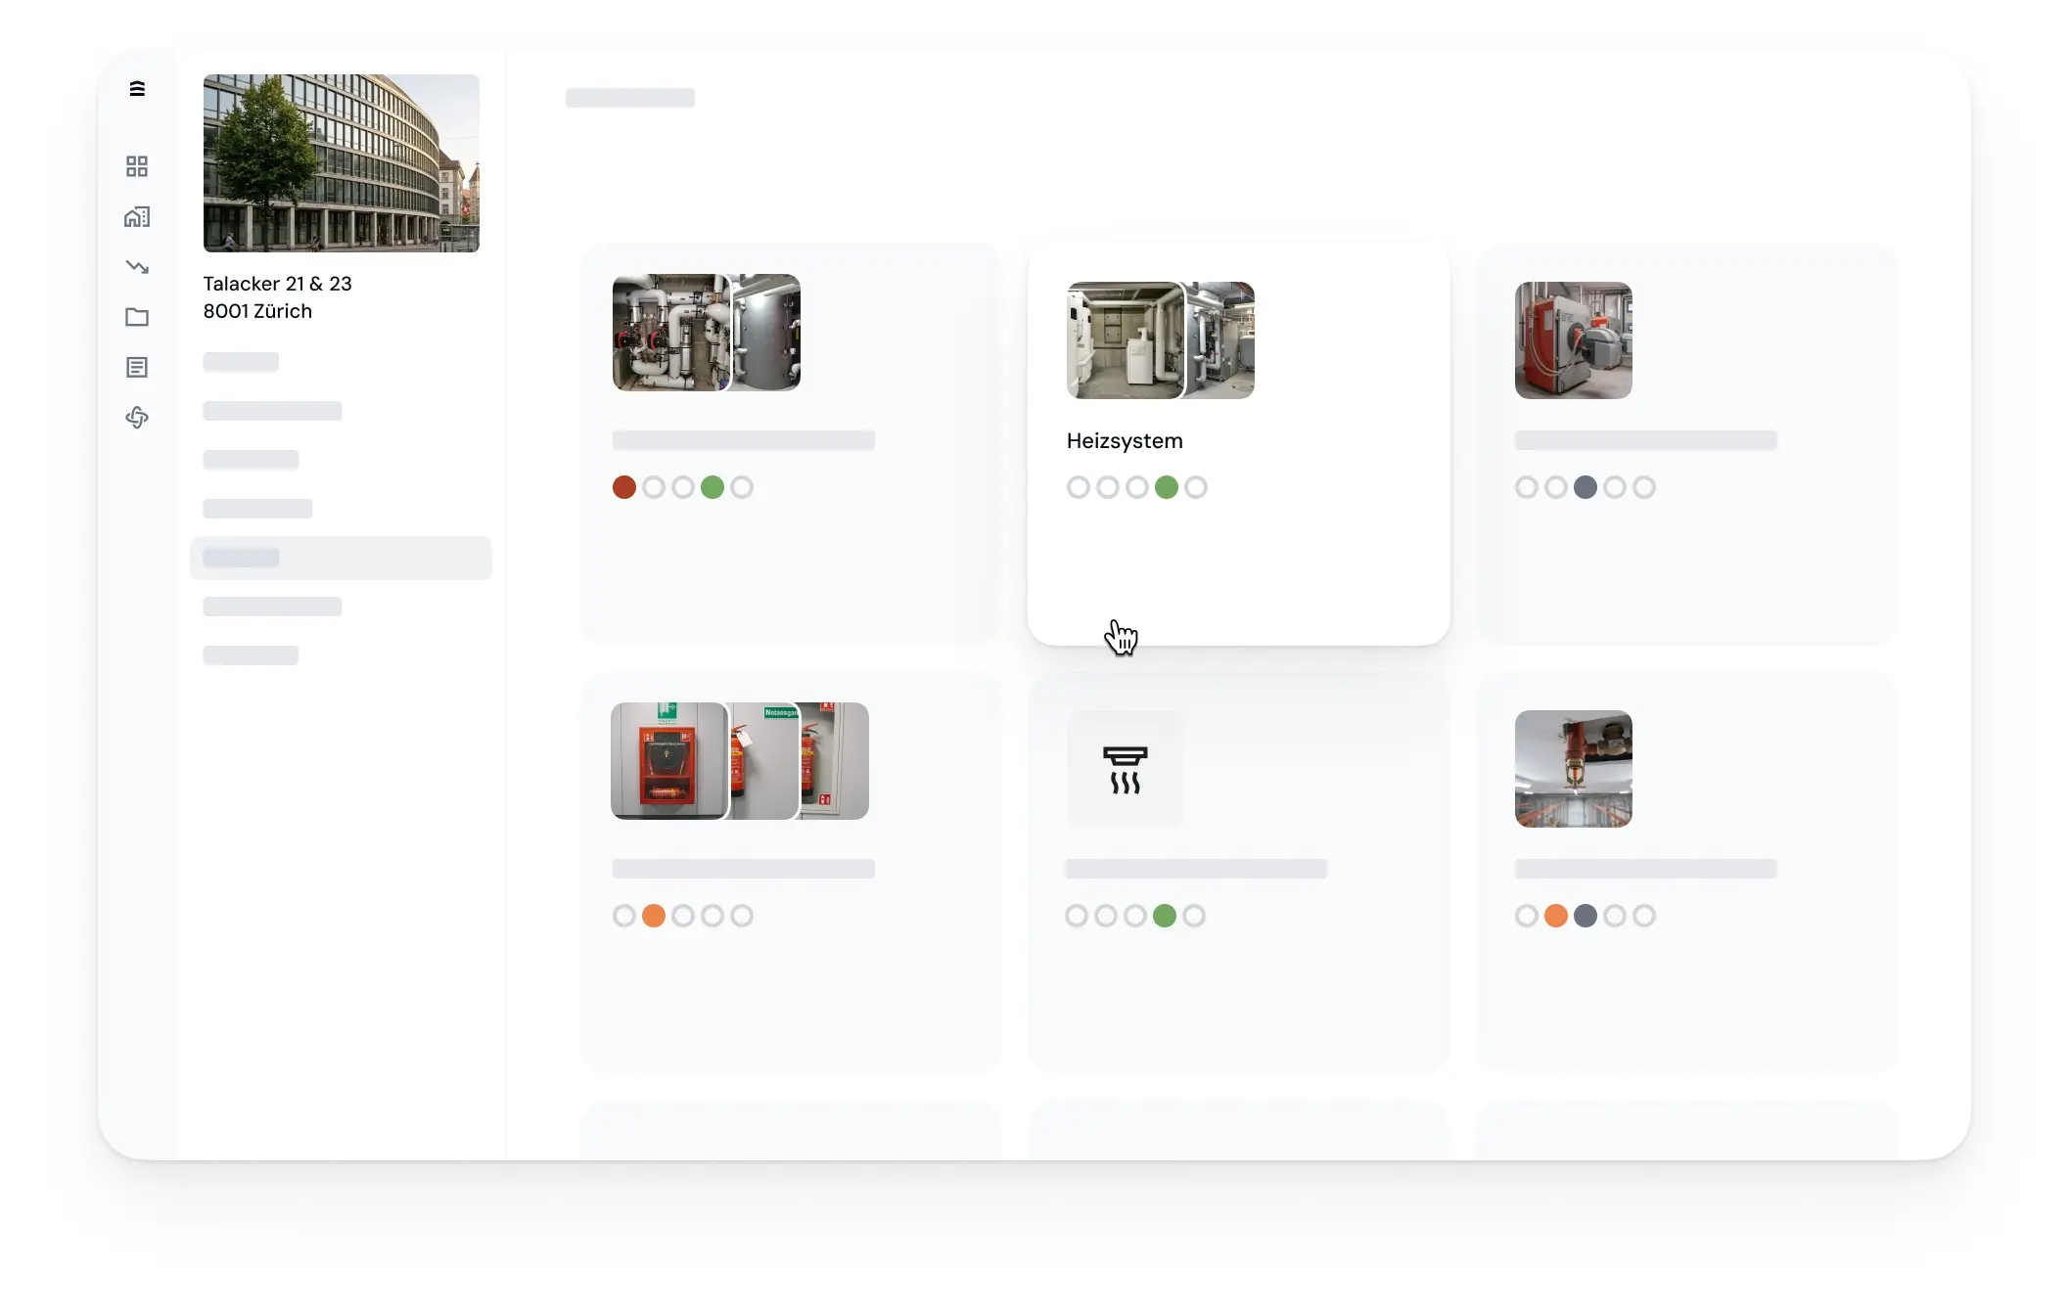The width and height of the screenshot is (2069, 1307).
Task: Click 8001 Zürich text
Action: pyautogui.click(x=257, y=311)
